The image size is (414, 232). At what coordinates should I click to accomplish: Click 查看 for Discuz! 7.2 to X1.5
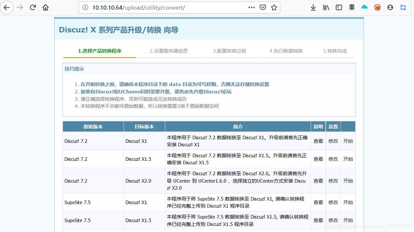(318, 159)
